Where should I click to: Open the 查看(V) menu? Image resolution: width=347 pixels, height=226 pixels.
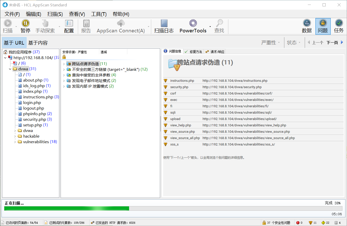pos(77,14)
